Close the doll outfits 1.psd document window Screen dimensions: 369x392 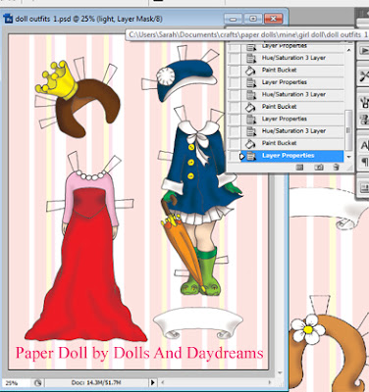273,19
